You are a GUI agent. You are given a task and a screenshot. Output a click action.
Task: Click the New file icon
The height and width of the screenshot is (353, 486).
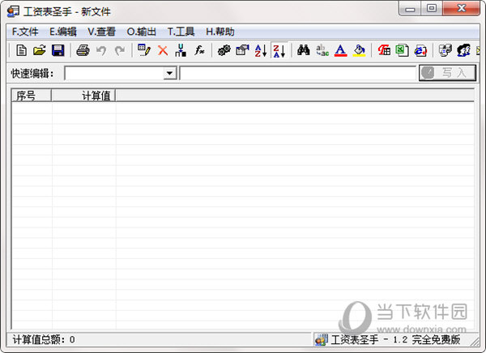pos(21,50)
